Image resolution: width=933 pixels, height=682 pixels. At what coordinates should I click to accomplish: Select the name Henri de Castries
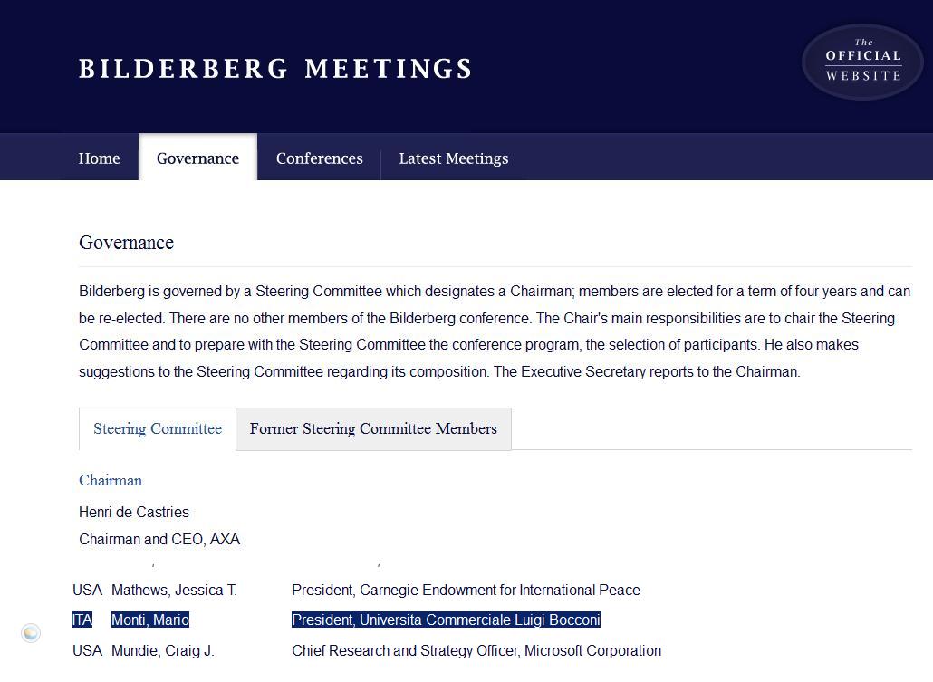tap(134, 512)
